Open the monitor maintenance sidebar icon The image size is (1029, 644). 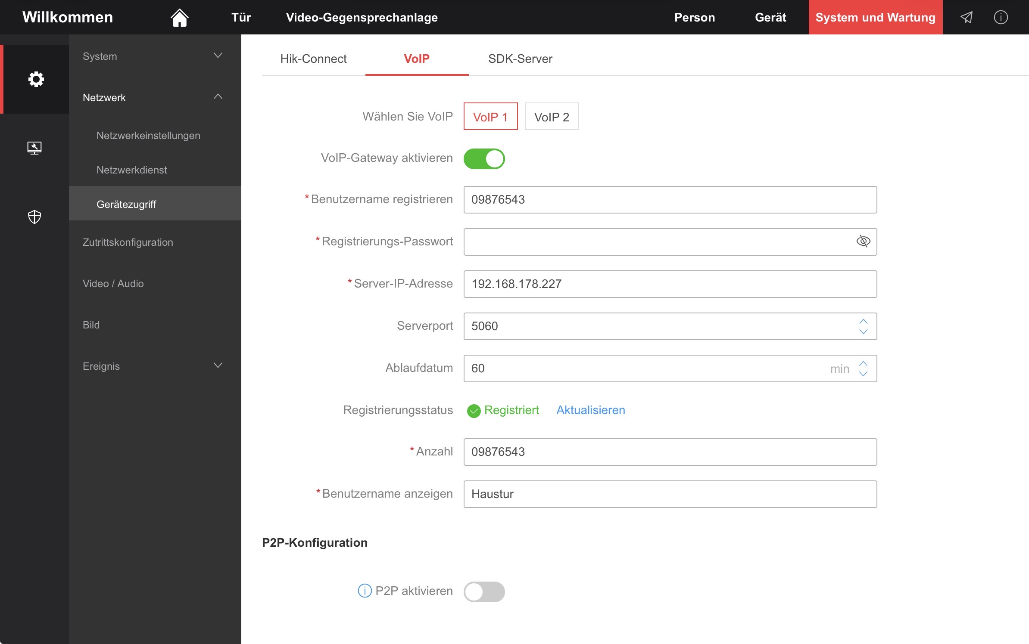34,148
